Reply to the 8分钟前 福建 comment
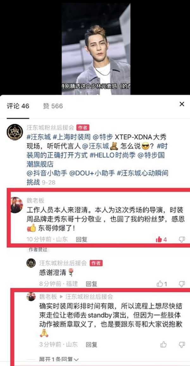190x366 pixels. (x=92, y=284)
